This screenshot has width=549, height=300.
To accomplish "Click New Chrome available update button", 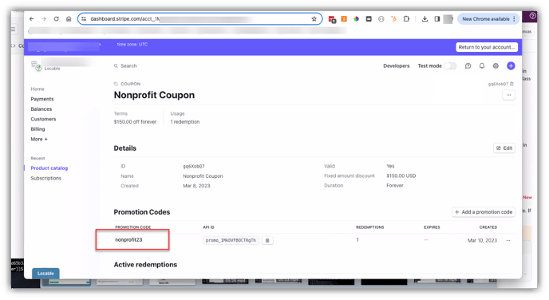I will pyautogui.click(x=486, y=19).
